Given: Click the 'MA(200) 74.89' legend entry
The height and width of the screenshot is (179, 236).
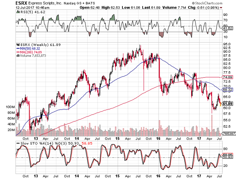Looking at the screenshot, I should point(31,52).
